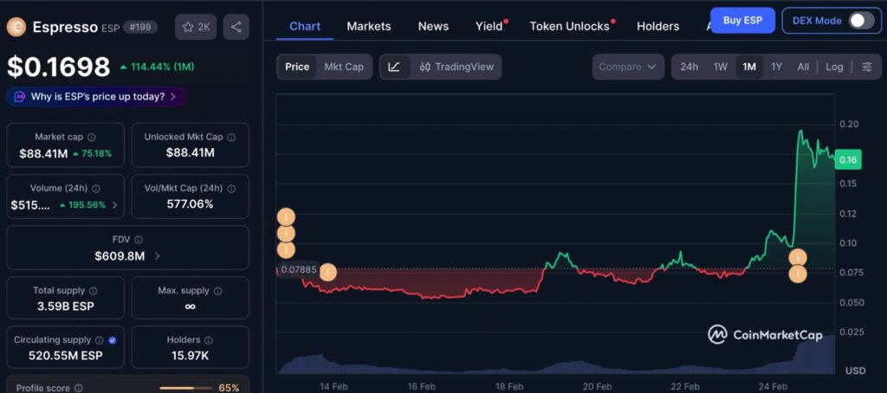Switch to the News tab
887x393 pixels.
tap(433, 26)
